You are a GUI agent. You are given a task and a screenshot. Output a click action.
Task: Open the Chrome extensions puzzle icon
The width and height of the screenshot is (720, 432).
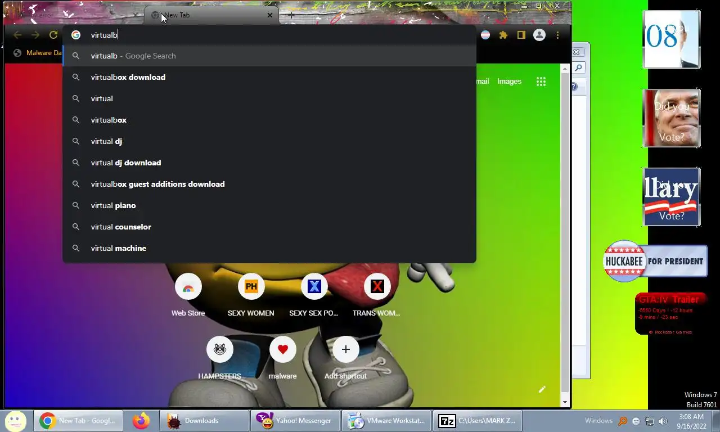click(503, 35)
